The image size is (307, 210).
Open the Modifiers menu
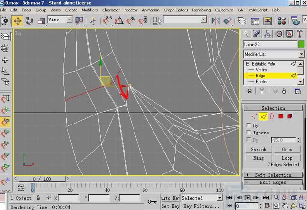pos(90,10)
